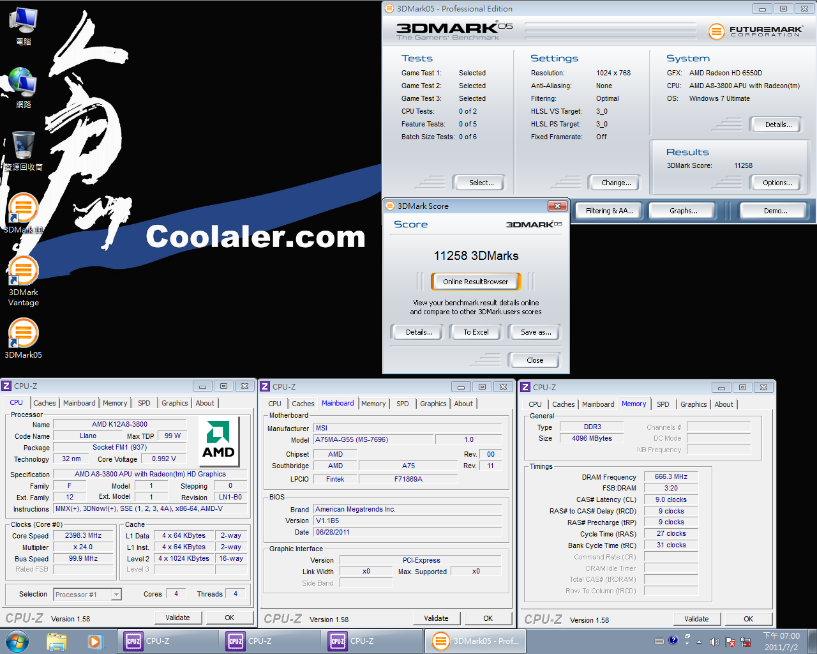This screenshot has height=654, width=817.
Task: Open the Recycle Bin desktop icon
Action: coord(23,151)
